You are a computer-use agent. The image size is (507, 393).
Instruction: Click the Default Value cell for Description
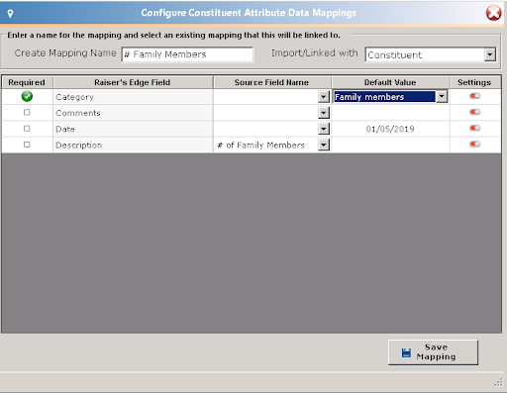coord(390,145)
